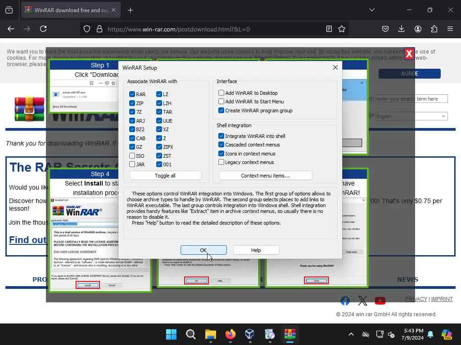The height and width of the screenshot is (345, 461).
Task: Open tracking protection shield icon
Action: coord(87,29)
